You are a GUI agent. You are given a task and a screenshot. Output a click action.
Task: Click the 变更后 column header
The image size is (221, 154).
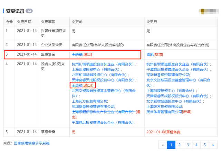coord(152,22)
